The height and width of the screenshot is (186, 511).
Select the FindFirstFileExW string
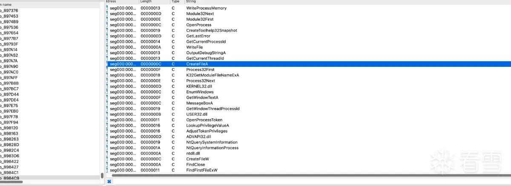tap(308, 170)
